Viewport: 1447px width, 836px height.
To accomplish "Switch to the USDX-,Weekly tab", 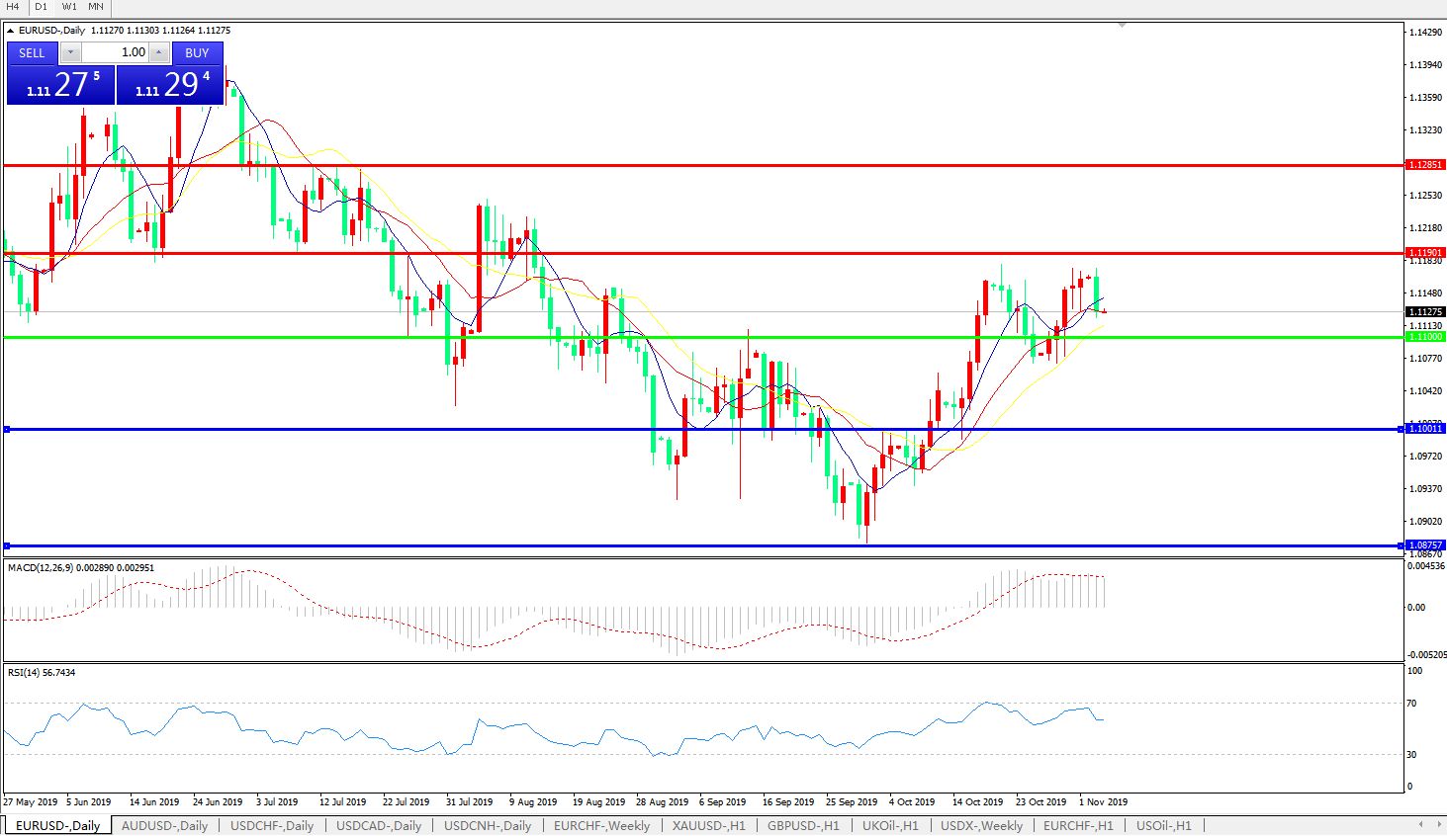I will [981, 825].
